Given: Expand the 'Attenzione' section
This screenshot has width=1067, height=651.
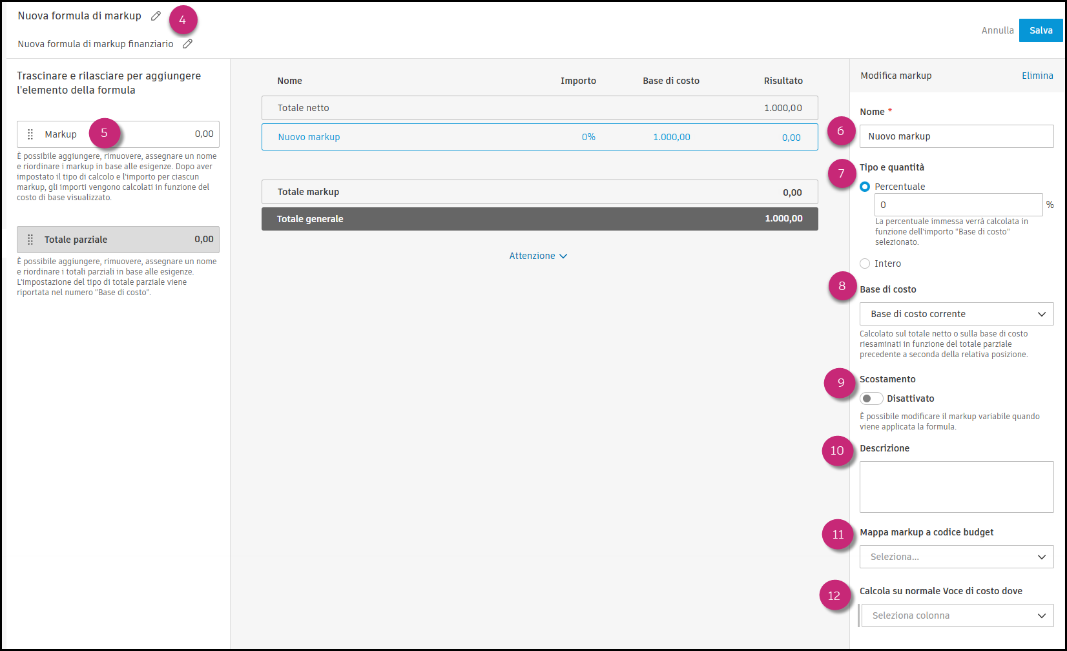Looking at the screenshot, I should [x=538, y=256].
